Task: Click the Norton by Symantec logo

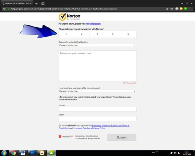Action: pyautogui.click(x=69, y=17)
